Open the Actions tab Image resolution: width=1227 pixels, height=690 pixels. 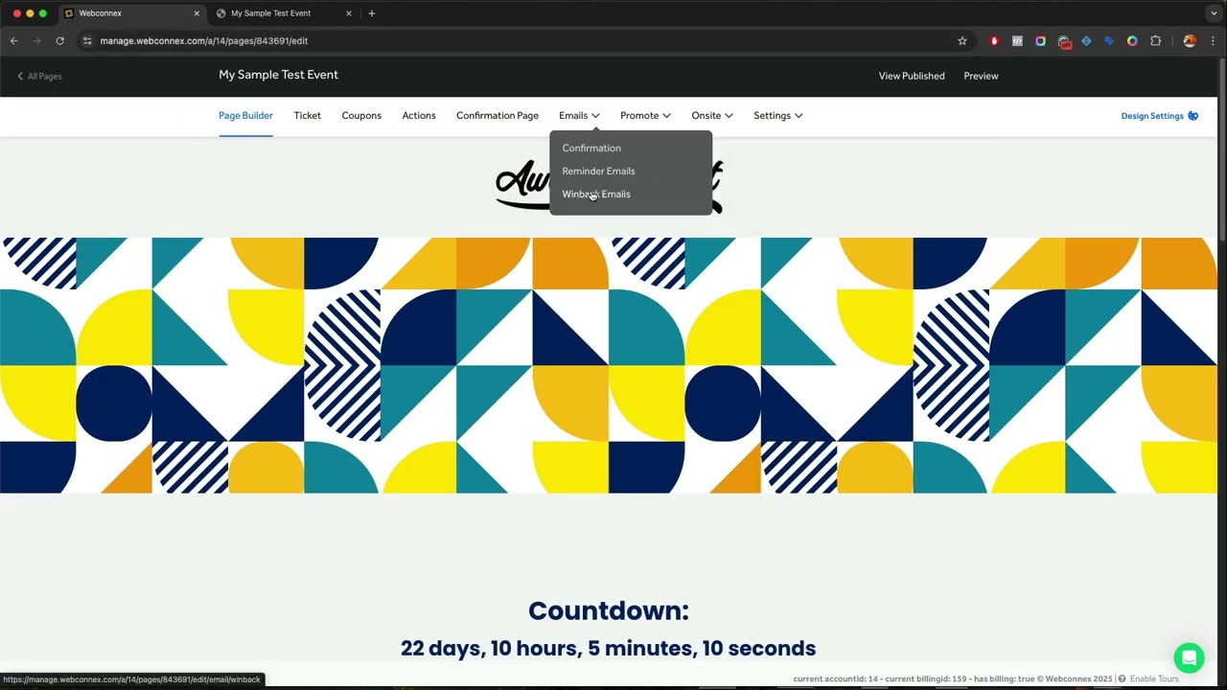click(x=419, y=116)
